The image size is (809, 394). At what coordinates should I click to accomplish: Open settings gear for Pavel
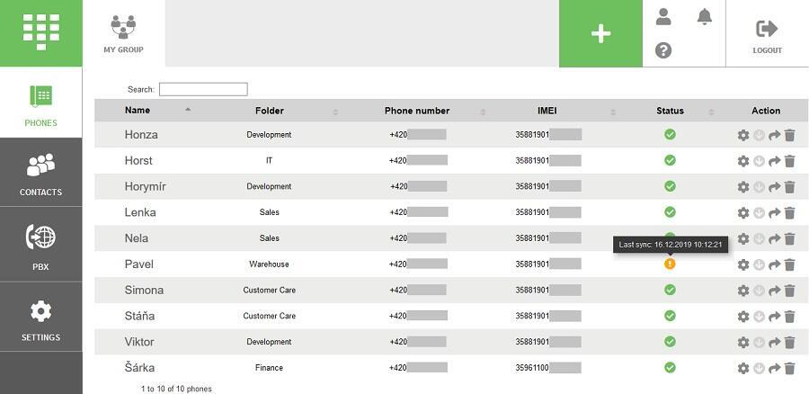point(743,264)
